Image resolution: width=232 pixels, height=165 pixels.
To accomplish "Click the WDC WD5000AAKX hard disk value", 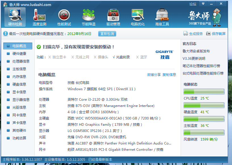I will point(114,118).
